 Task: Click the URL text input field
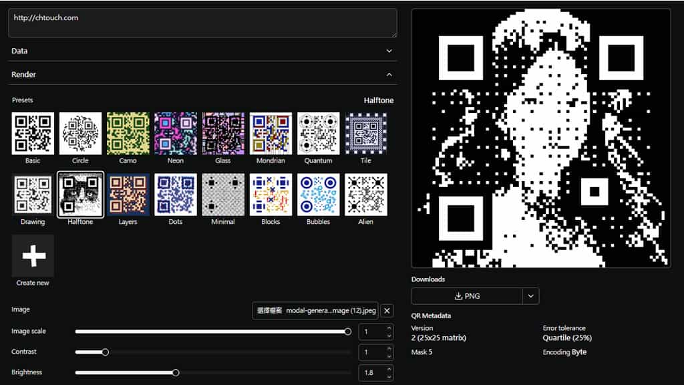click(202, 23)
